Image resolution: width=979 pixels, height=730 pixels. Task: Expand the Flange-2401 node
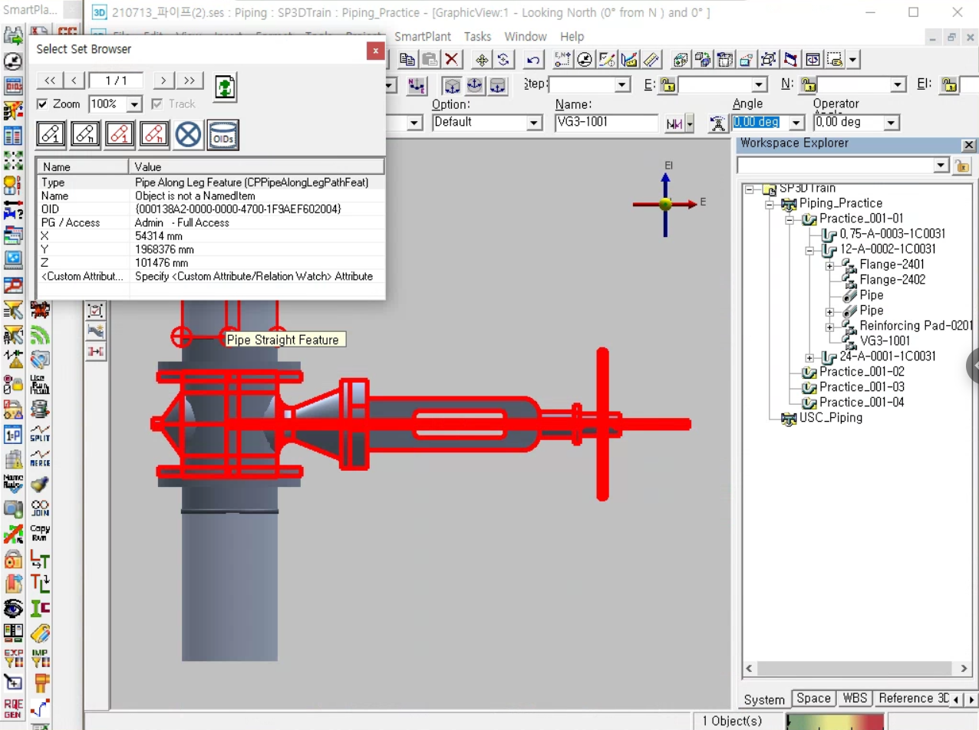[829, 265]
